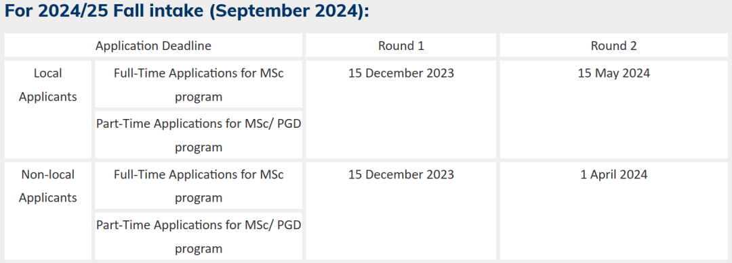Click Part-Time MSc/PGD cell for Local Applicants
Viewport: 732px width, 263px height.
199,135
